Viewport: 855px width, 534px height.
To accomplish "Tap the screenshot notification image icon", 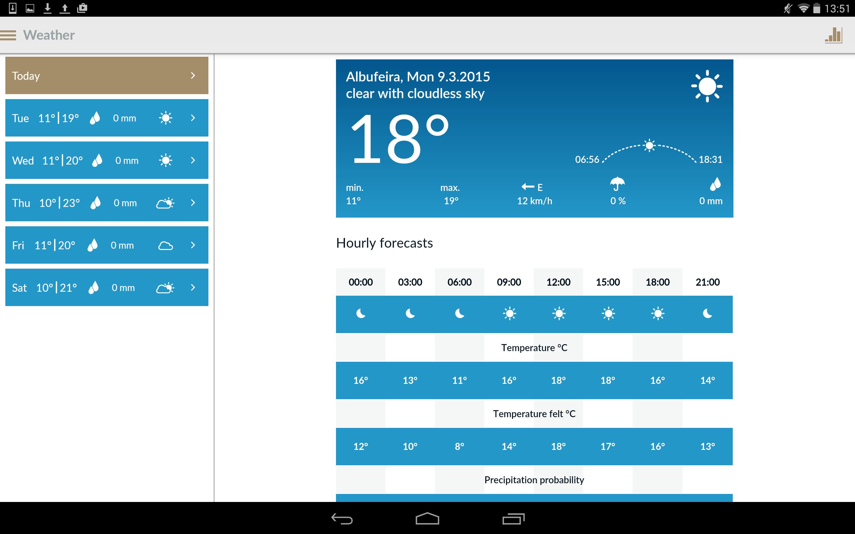I will click(x=30, y=8).
